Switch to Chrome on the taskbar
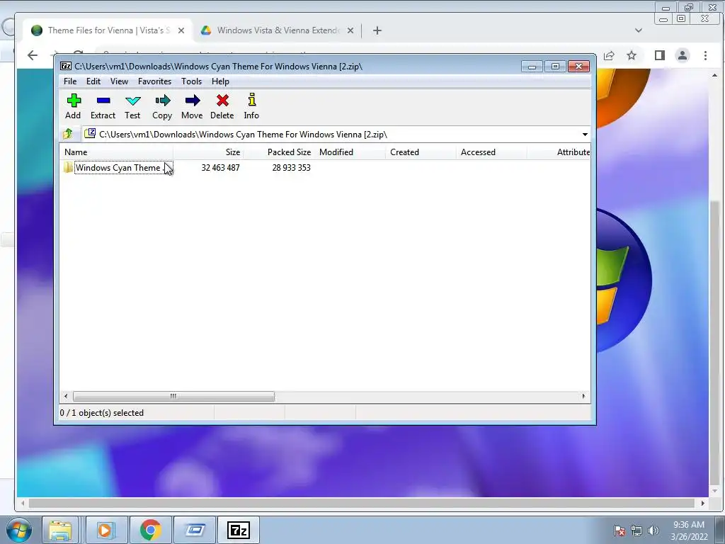This screenshot has width=725, height=544. click(x=151, y=530)
